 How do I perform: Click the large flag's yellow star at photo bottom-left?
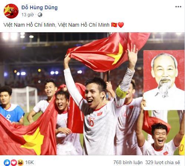coord(33,141)
